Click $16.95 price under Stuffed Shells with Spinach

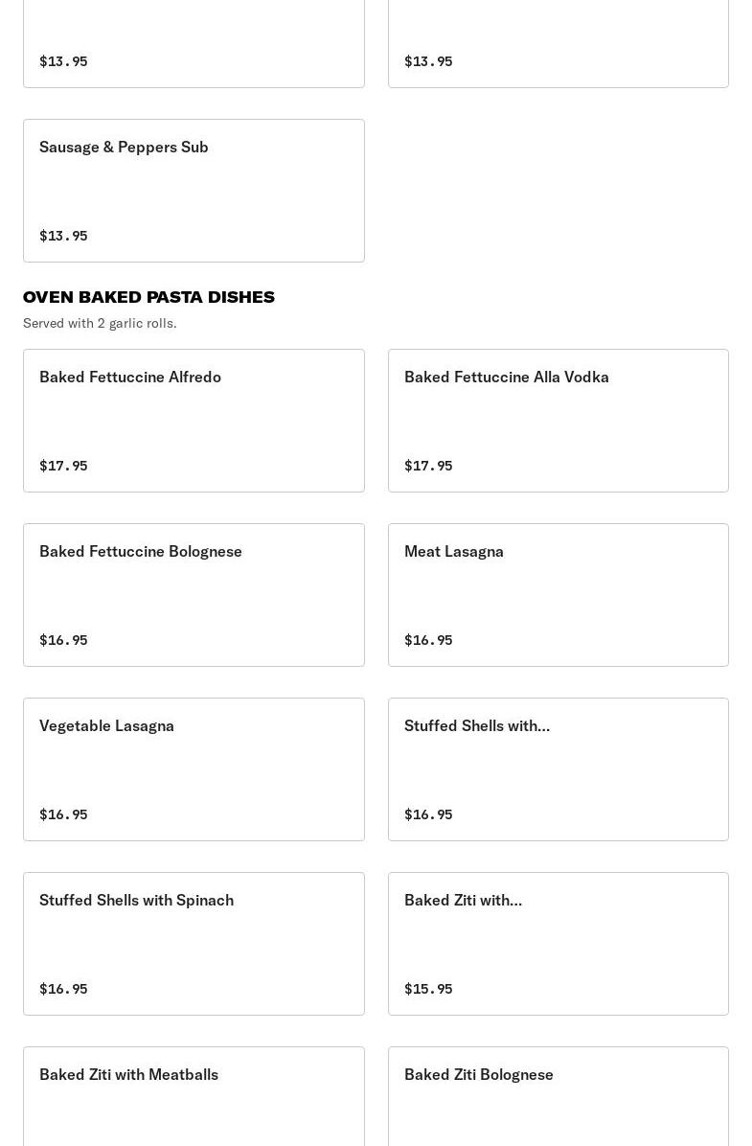(x=63, y=989)
